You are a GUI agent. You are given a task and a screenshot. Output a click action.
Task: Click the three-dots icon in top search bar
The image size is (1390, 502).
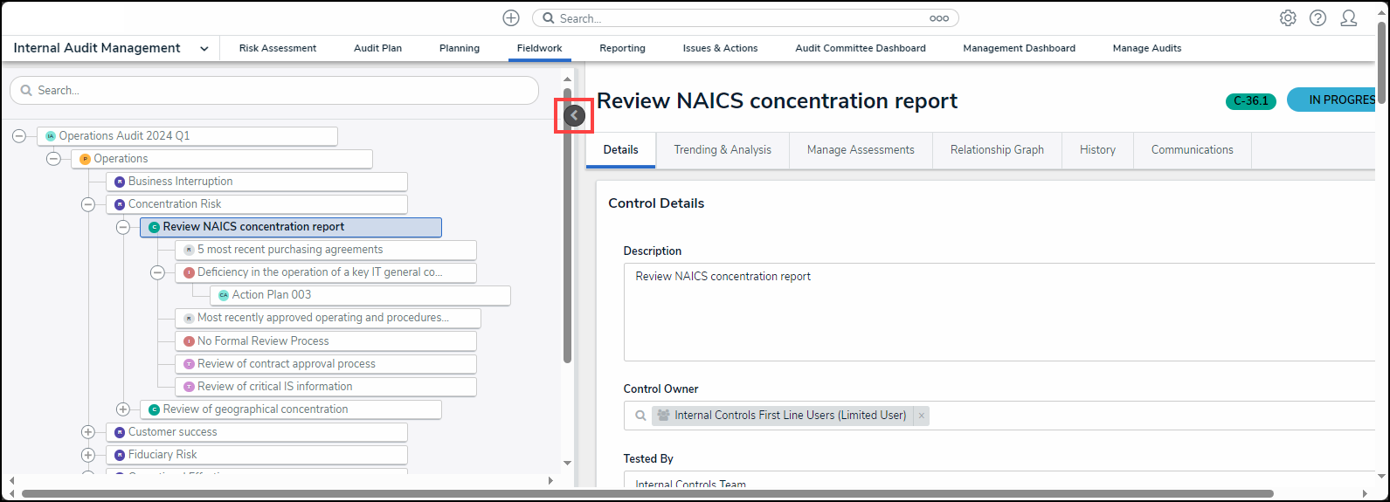pyautogui.click(x=938, y=18)
